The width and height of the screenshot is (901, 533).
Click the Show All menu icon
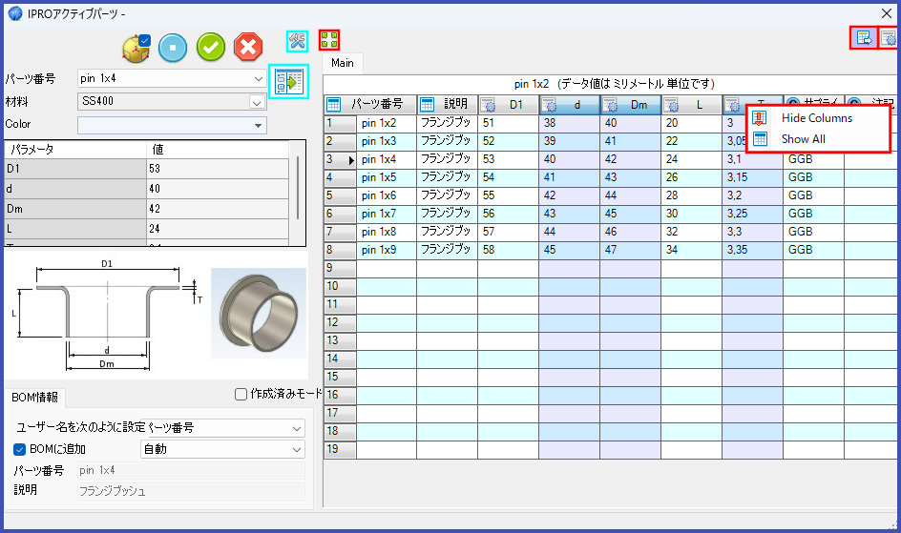point(760,139)
